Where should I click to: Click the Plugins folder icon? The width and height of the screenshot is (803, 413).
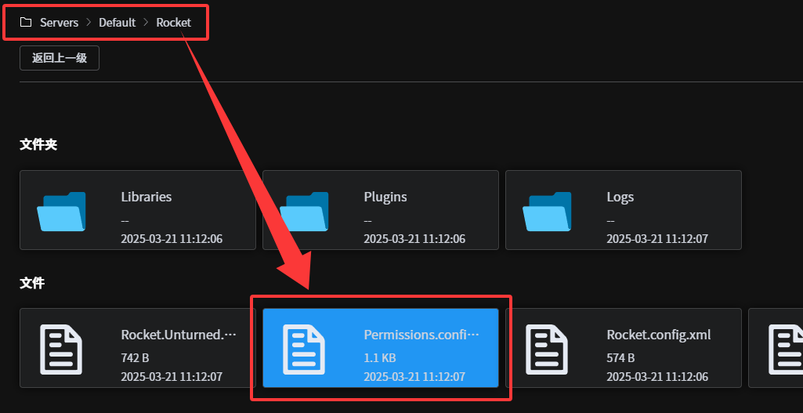point(304,211)
